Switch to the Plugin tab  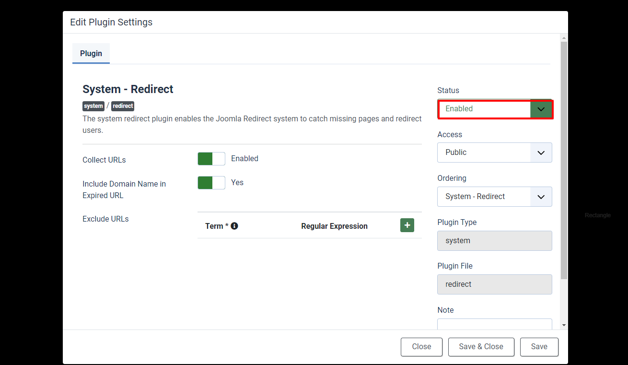(x=91, y=53)
